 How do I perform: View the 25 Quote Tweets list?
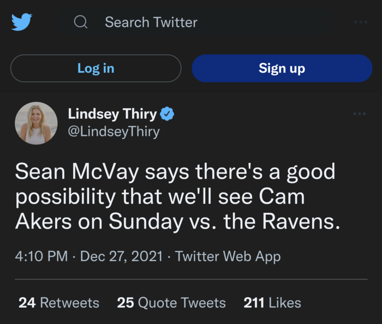[171, 303]
